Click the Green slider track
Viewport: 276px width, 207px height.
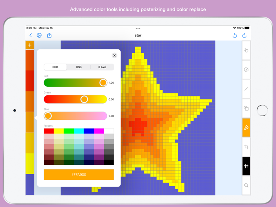pyautogui.click(x=75, y=99)
